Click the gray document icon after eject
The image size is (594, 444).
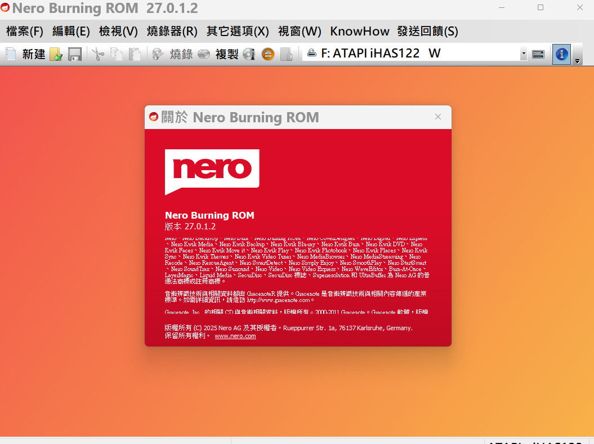(287, 54)
